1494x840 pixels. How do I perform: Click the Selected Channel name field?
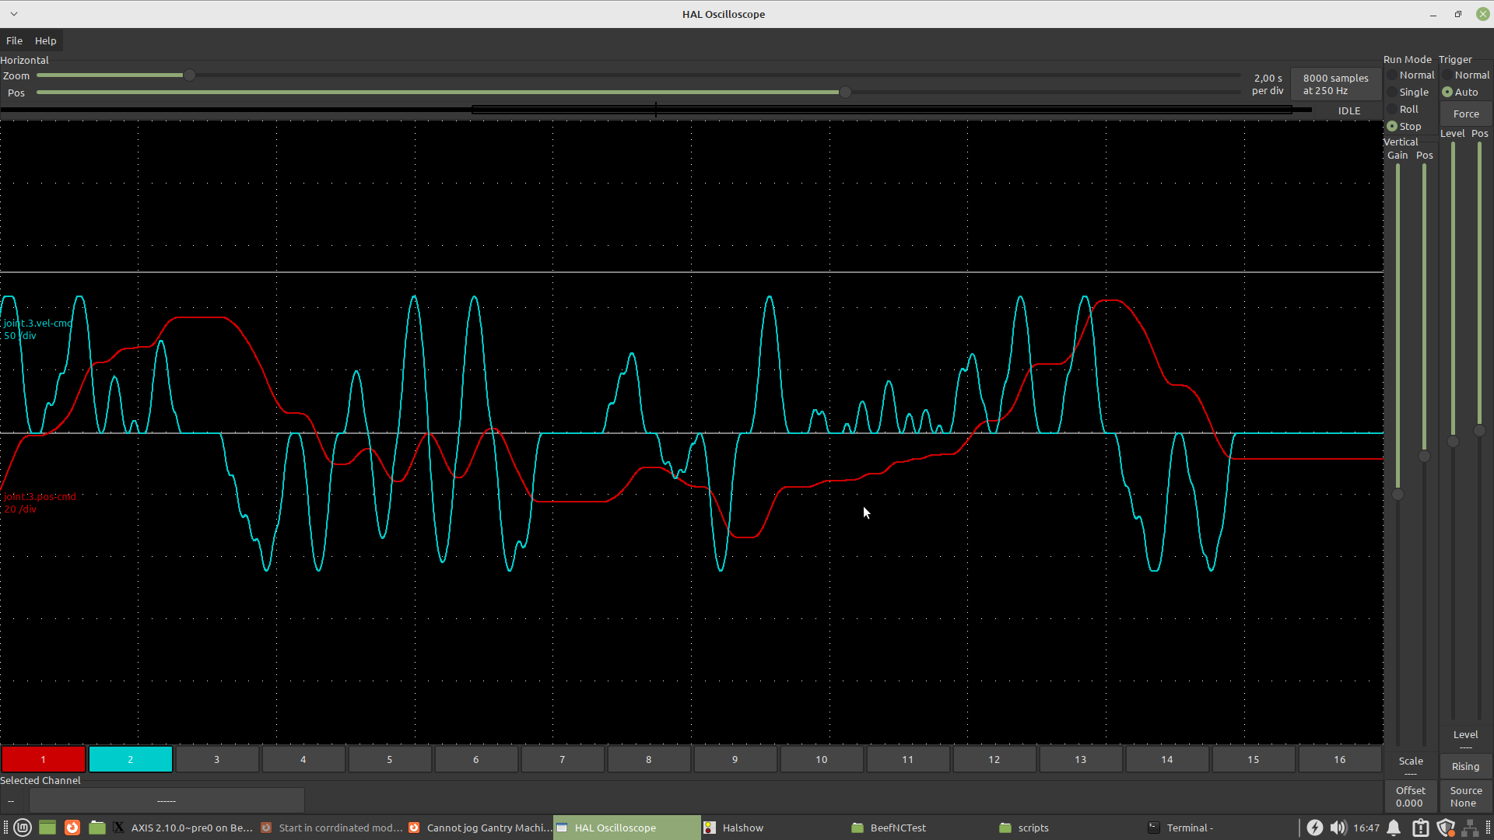(167, 800)
